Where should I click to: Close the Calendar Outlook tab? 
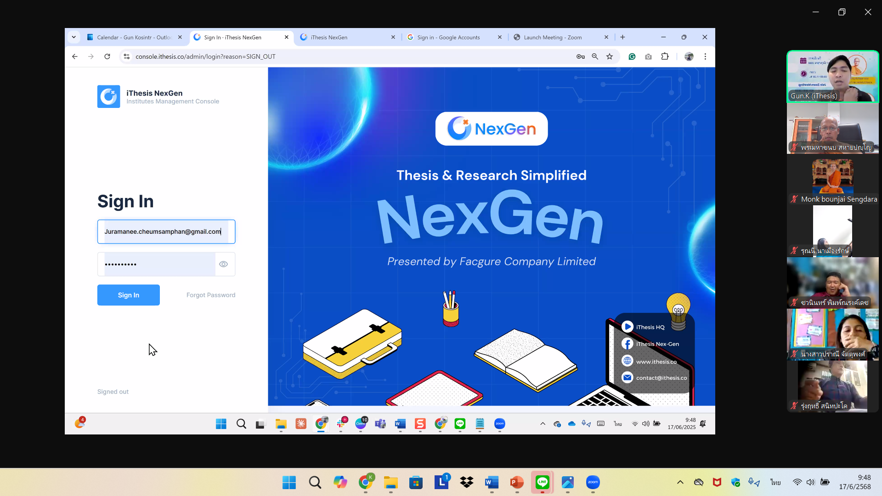point(180,37)
